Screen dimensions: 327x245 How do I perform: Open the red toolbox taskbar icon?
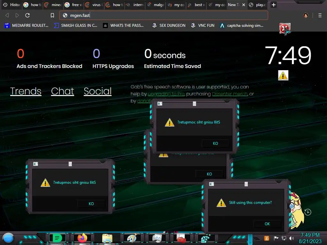pos(181,238)
